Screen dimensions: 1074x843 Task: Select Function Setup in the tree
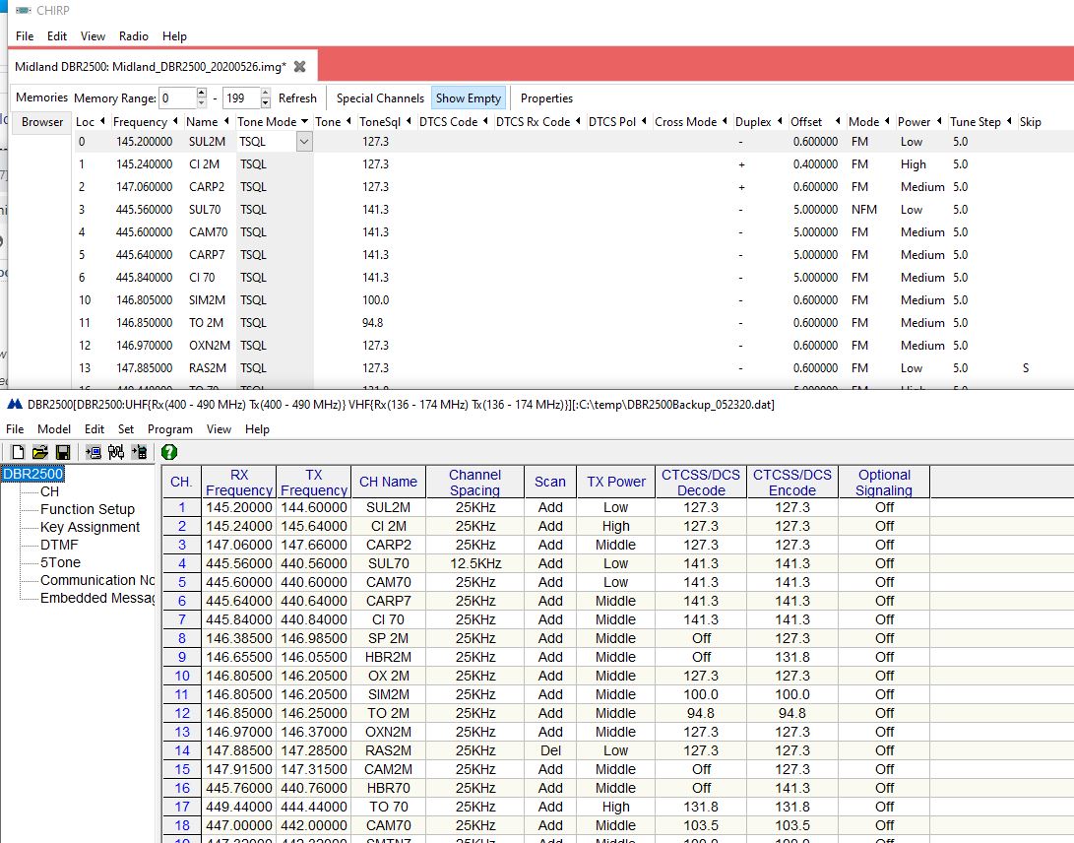(88, 509)
